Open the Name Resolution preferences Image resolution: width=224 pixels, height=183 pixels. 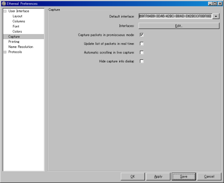(x=21, y=47)
